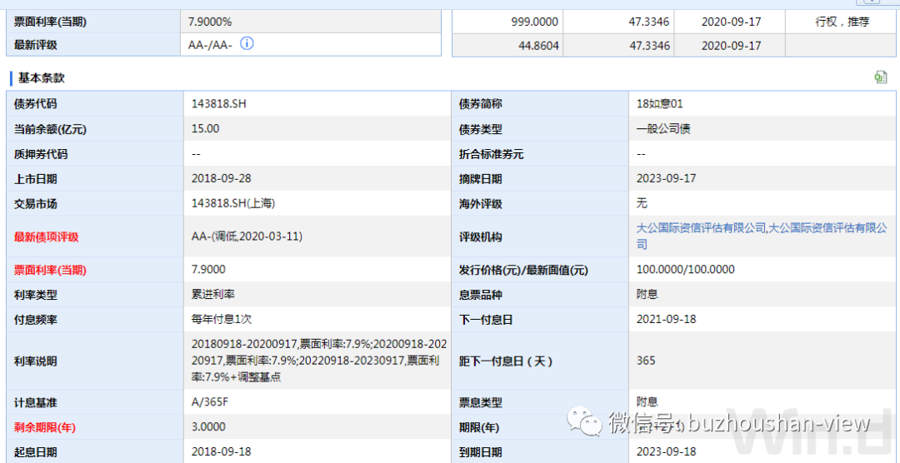Click payment frequency 每年付息1次

221,319
